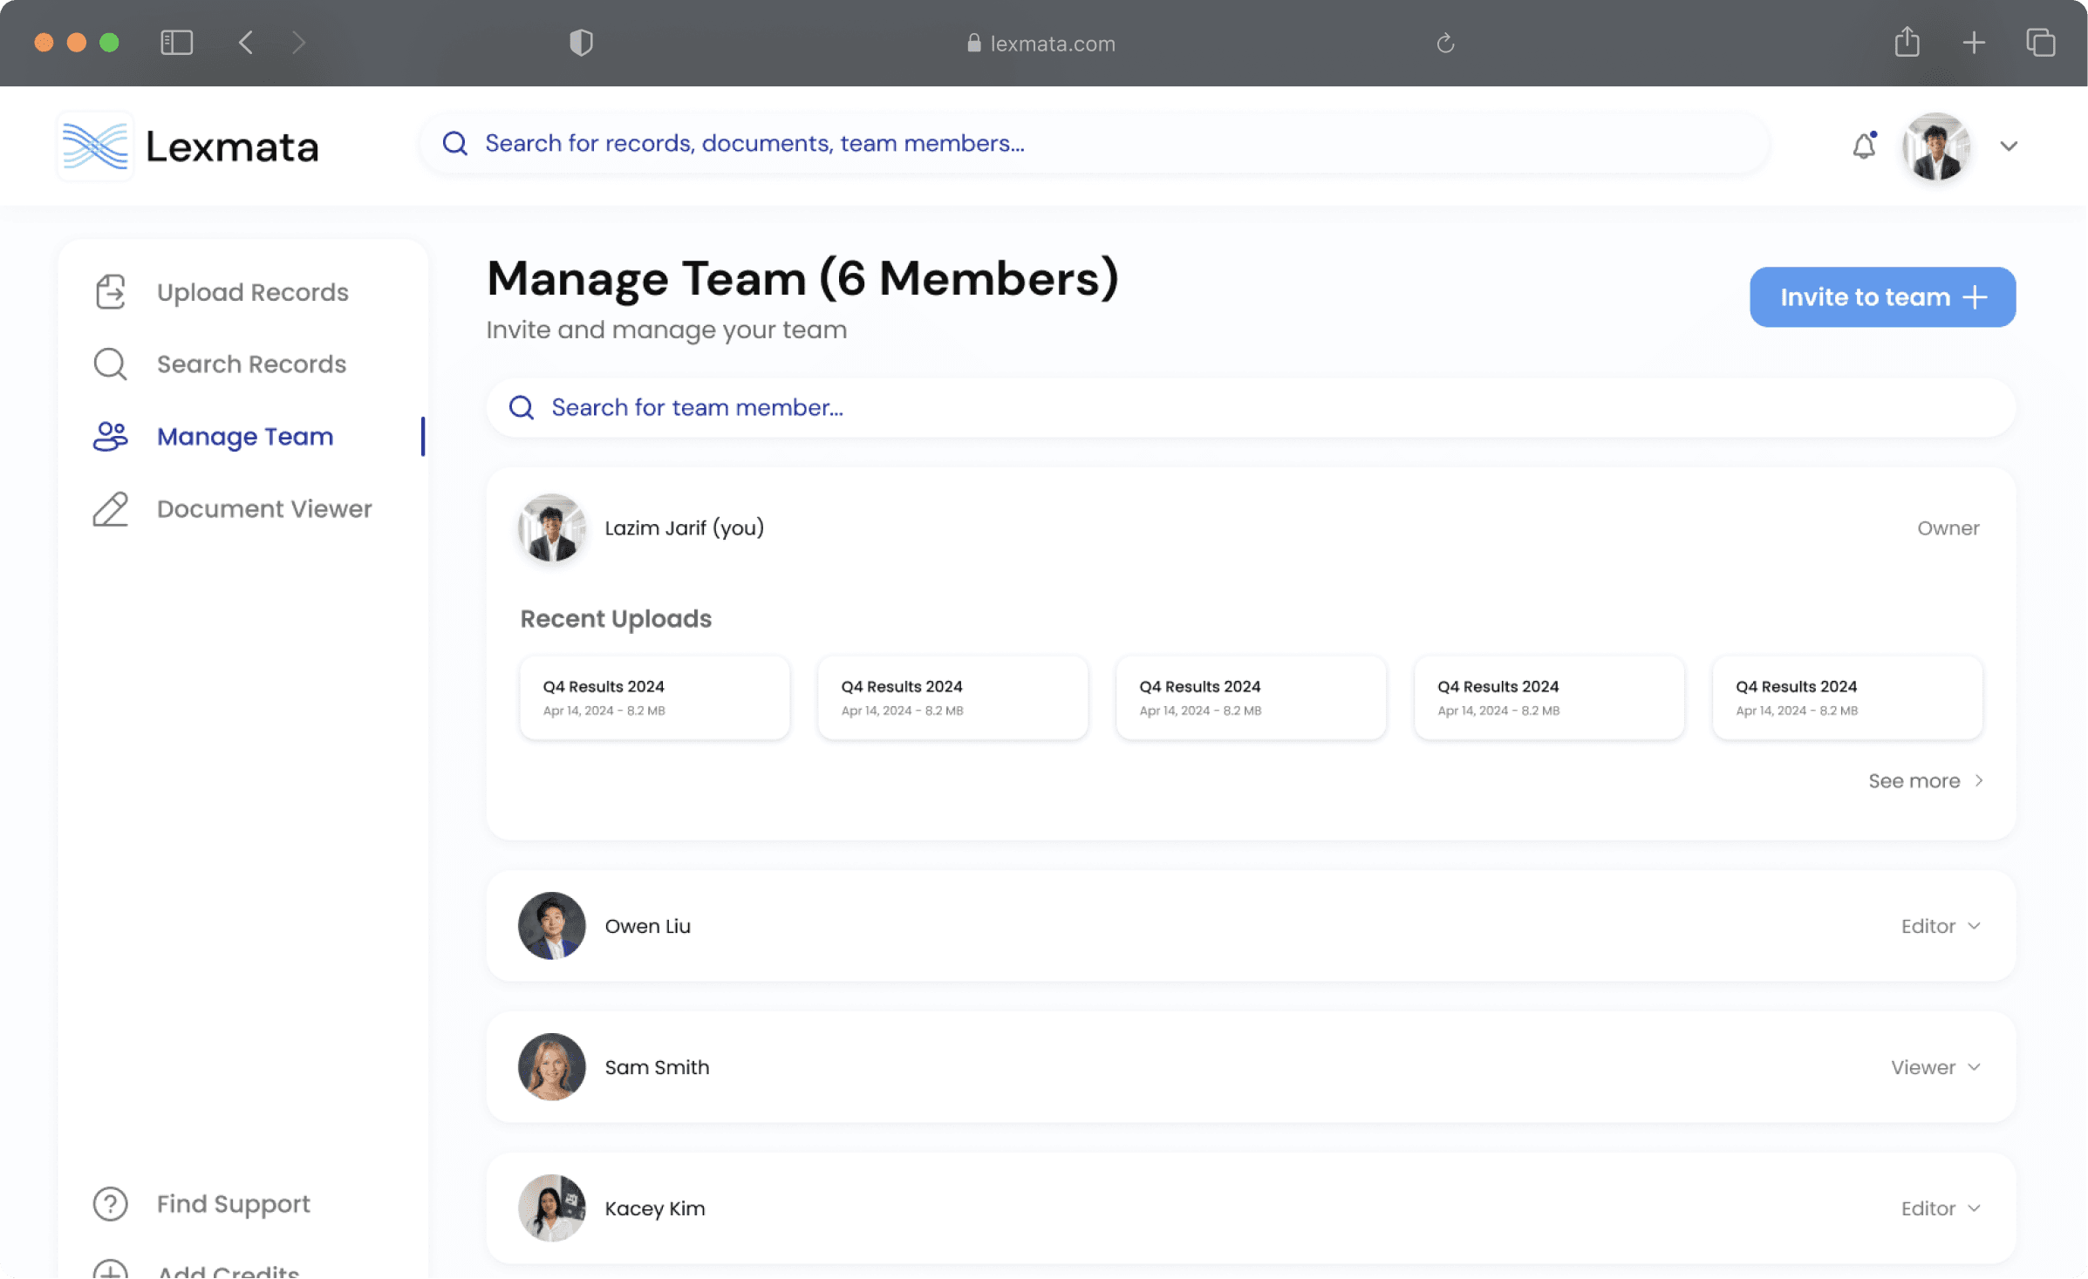This screenshot has height=1279, width=2088.
Task: Open the first Q4 Results 2024 card
Action: pos(654,697)
